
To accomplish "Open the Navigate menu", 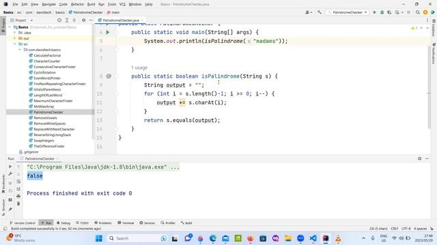I will (48, 4).
